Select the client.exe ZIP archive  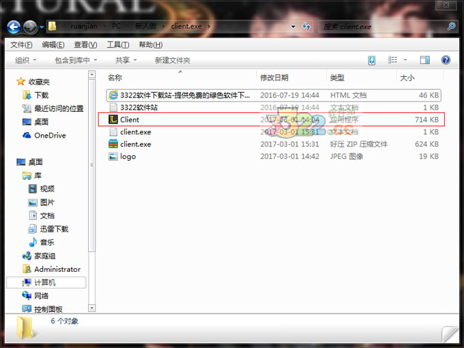[x=274, y=144]
